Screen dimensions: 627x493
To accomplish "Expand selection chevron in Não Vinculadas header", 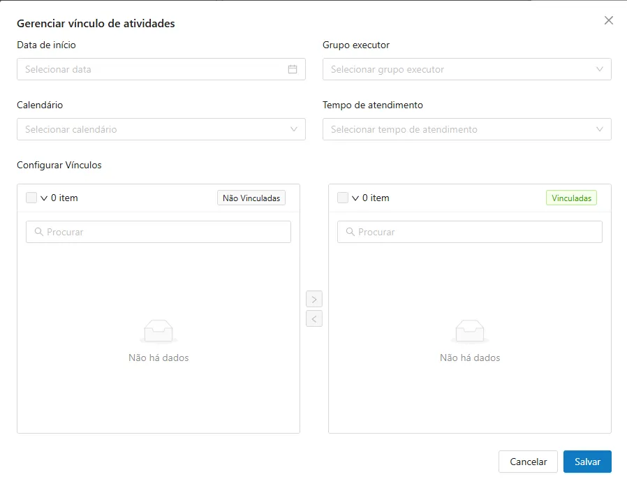I will 44,198.
